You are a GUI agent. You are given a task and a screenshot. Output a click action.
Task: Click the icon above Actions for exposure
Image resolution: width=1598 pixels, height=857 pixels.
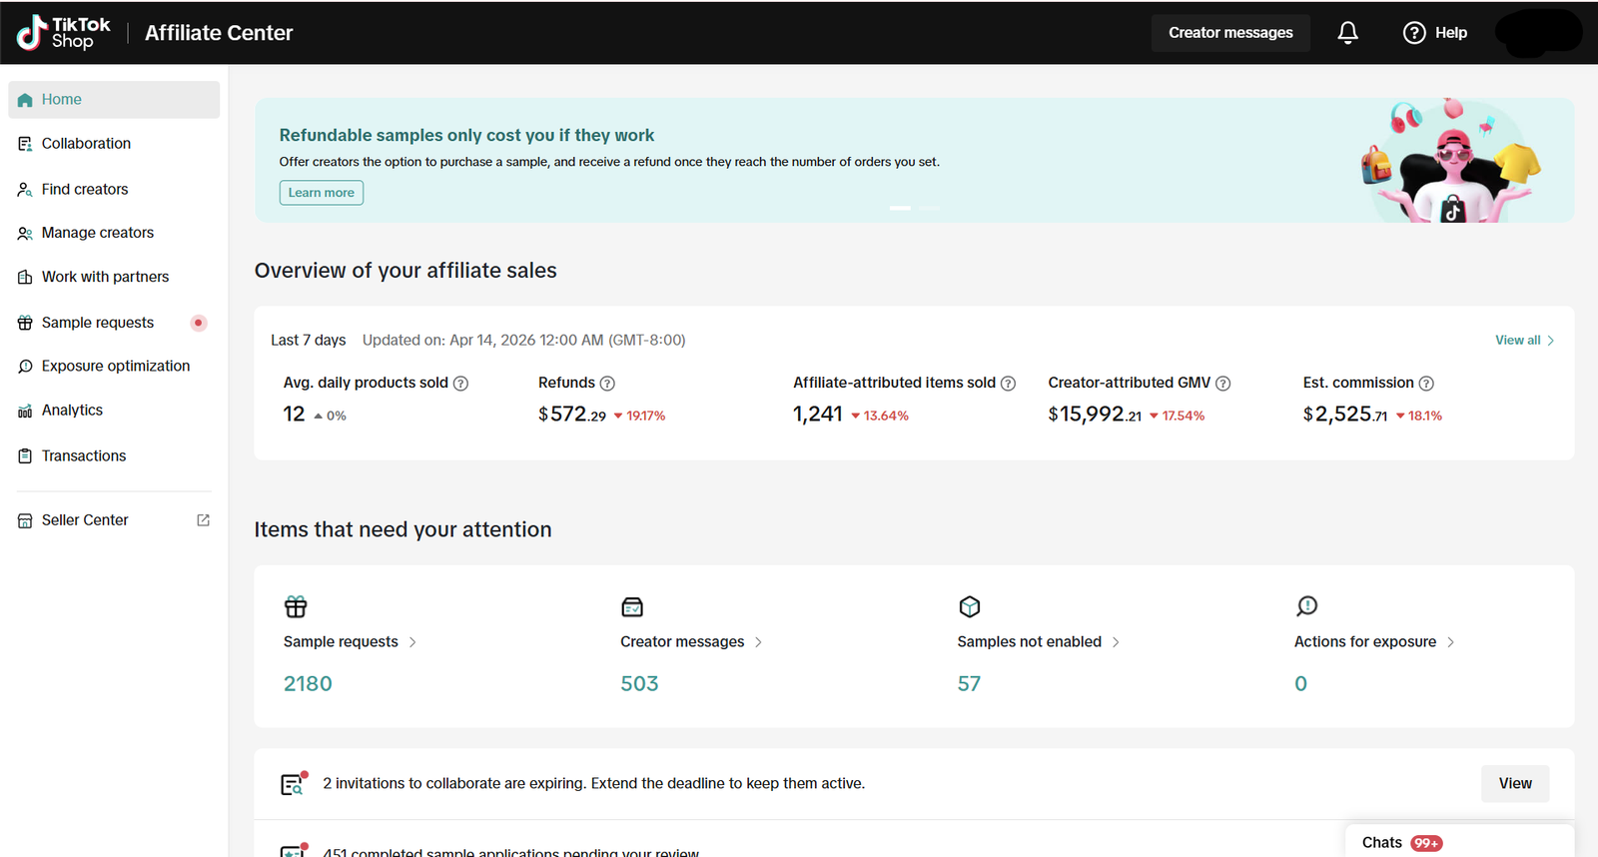1306,606
